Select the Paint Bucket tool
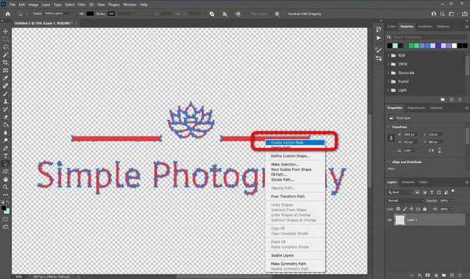 click(5, 125)
